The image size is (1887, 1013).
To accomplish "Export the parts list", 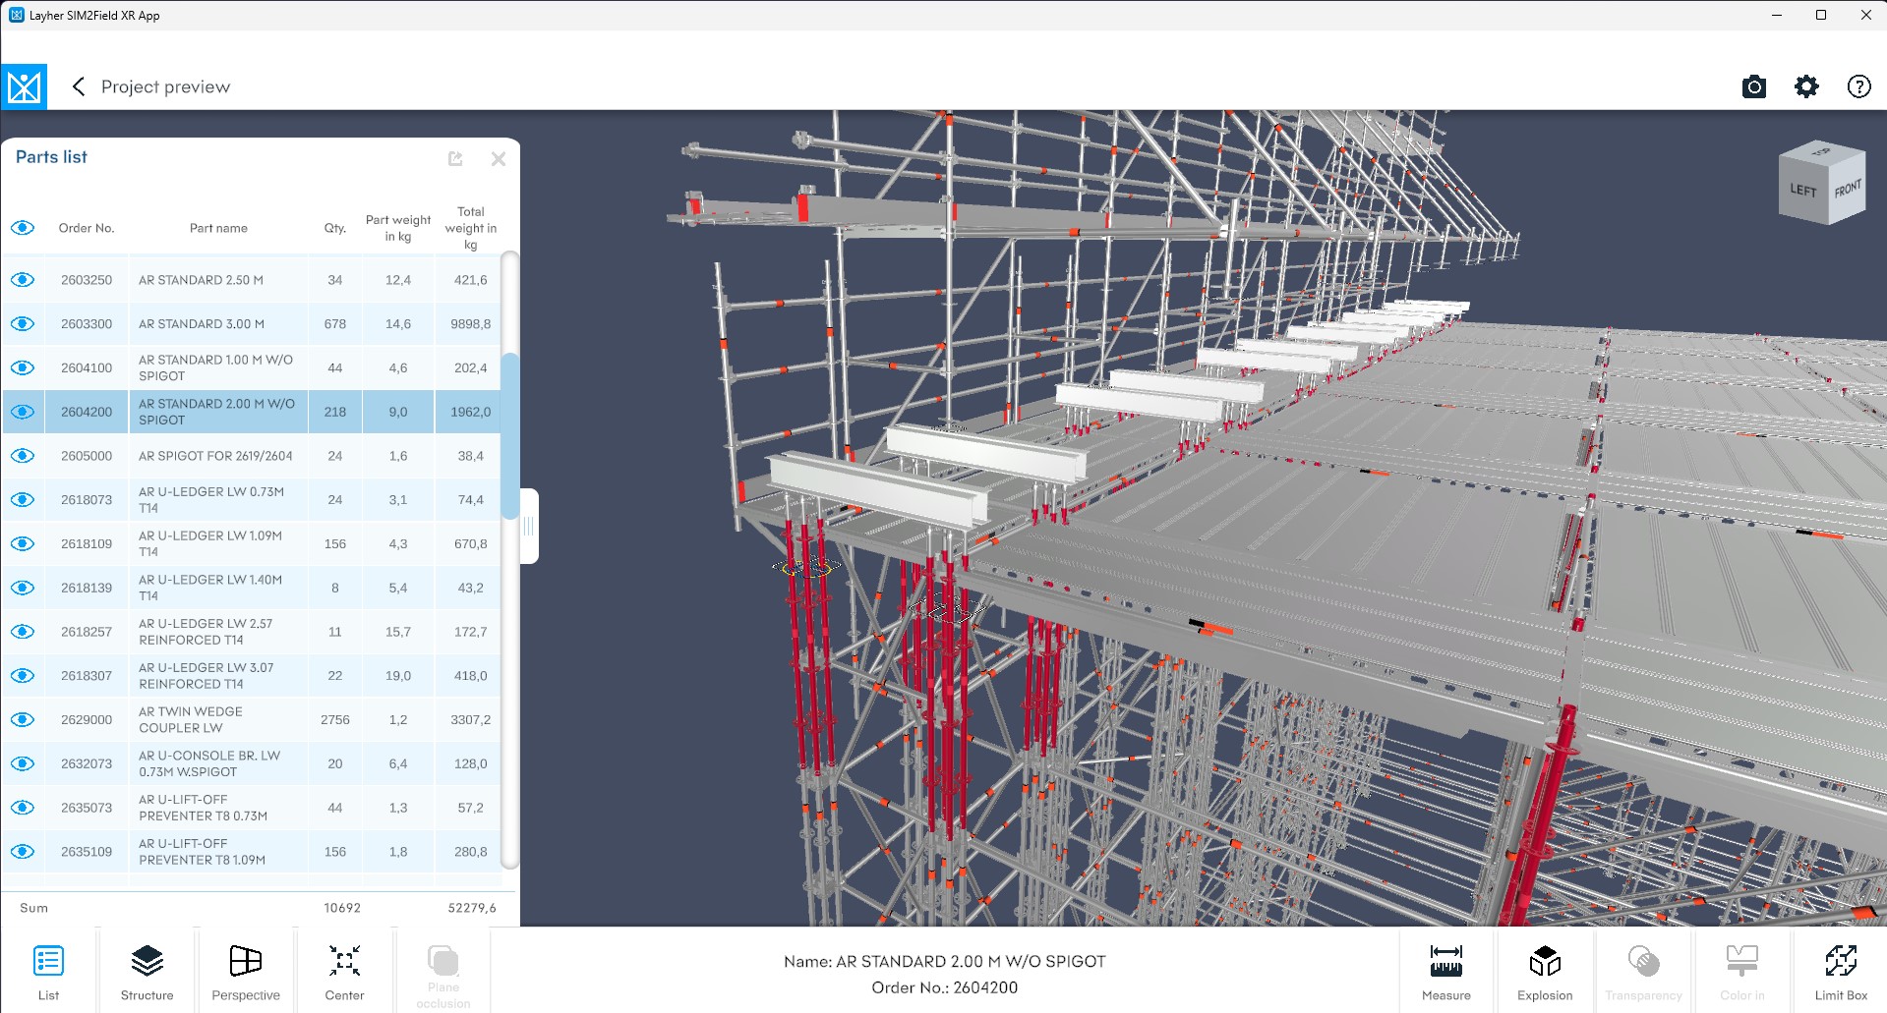I will click(455, 158).
